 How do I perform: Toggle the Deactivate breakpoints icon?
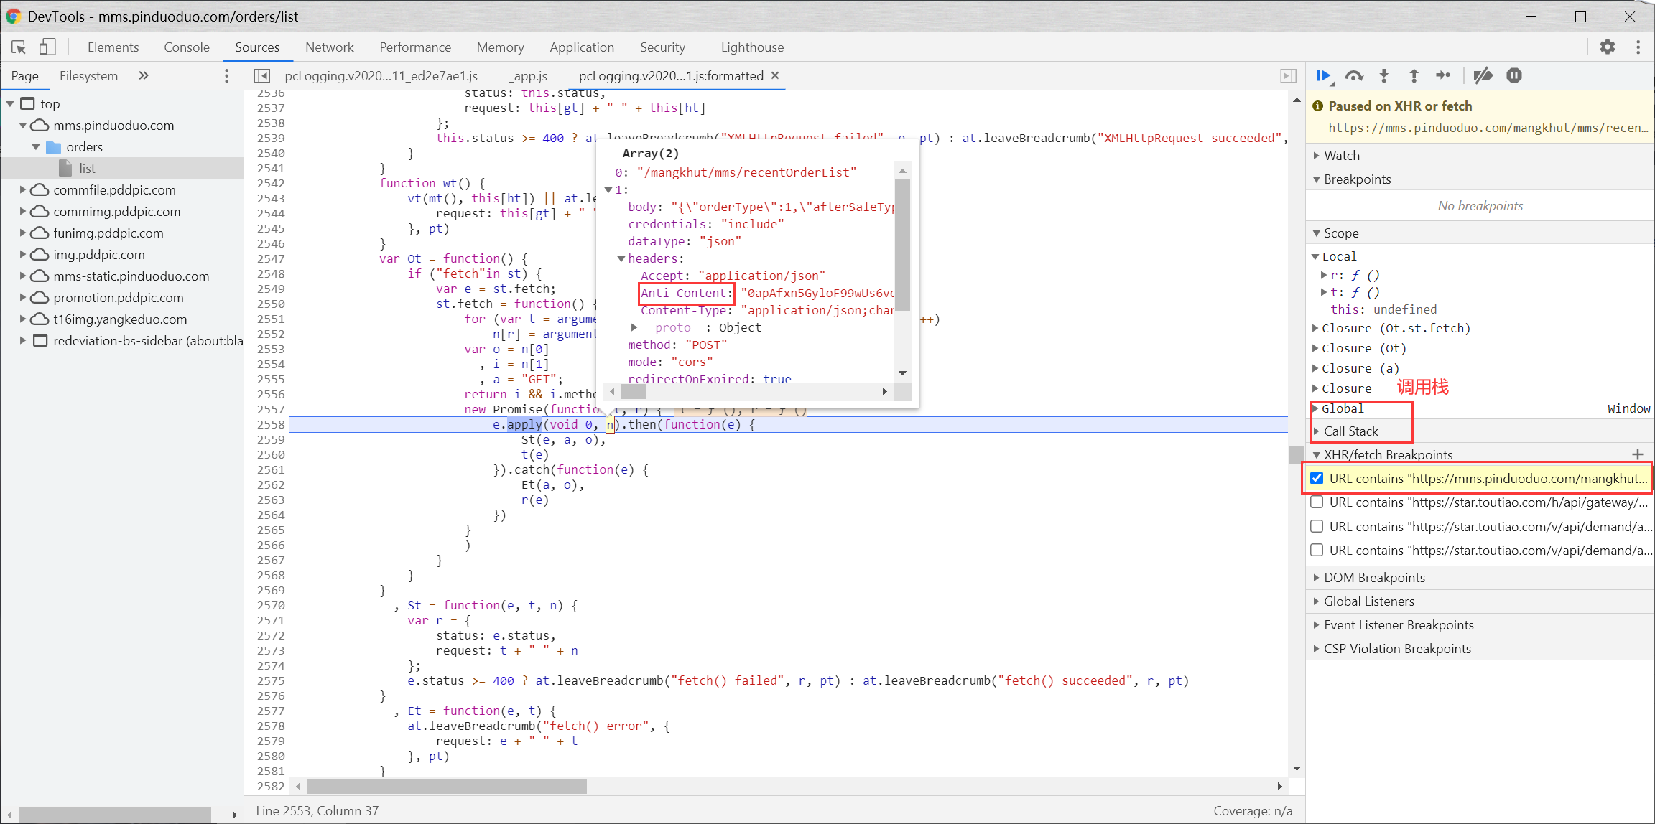point(1482,76)
